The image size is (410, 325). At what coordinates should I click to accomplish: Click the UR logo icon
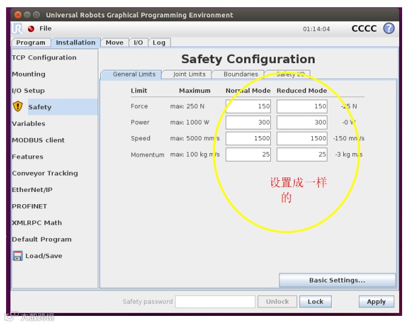[17, 29]
